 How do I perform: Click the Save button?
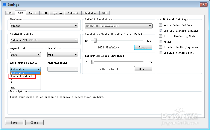(x=14, y=123)
